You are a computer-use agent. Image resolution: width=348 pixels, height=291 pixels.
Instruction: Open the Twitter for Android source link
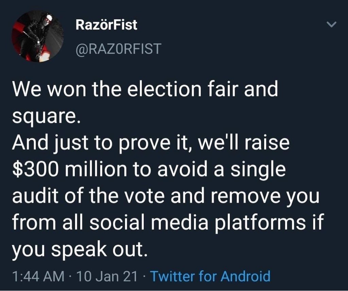coord(210,276)
